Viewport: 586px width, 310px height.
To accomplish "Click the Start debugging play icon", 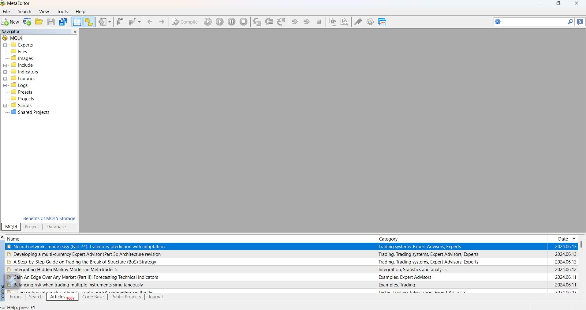I will 220,22.
